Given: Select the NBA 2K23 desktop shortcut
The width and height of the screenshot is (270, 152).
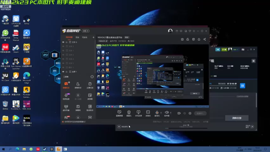Looking at the screenshot, I should [27, 105].
